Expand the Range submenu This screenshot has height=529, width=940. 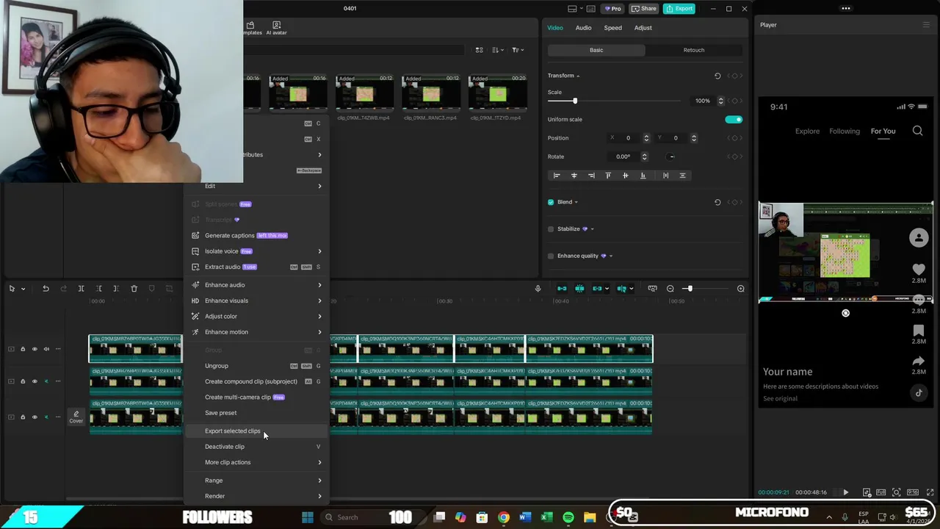point(255,481)
